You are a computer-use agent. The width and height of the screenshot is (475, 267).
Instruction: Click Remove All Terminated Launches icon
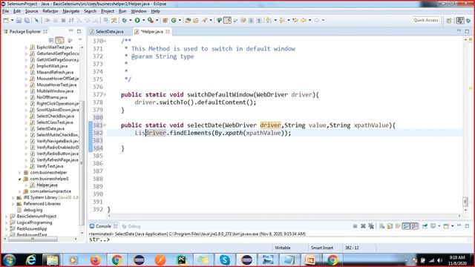tap(371, 226)
